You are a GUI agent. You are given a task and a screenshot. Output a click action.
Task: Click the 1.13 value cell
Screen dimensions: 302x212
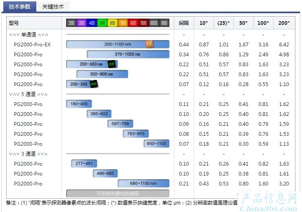284,144
